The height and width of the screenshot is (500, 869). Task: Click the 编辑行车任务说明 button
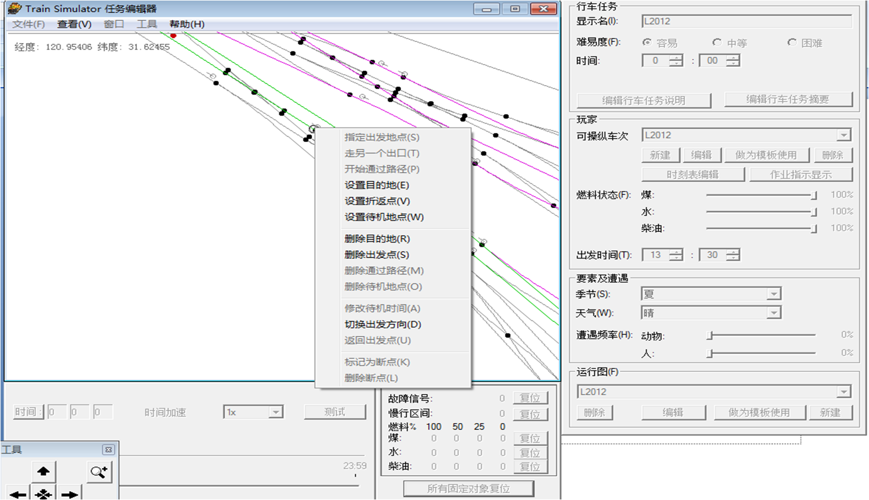tap(644, 101)
